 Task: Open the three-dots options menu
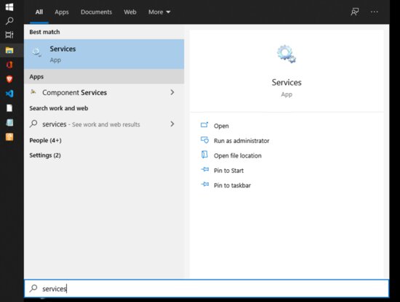click(374, 12)
